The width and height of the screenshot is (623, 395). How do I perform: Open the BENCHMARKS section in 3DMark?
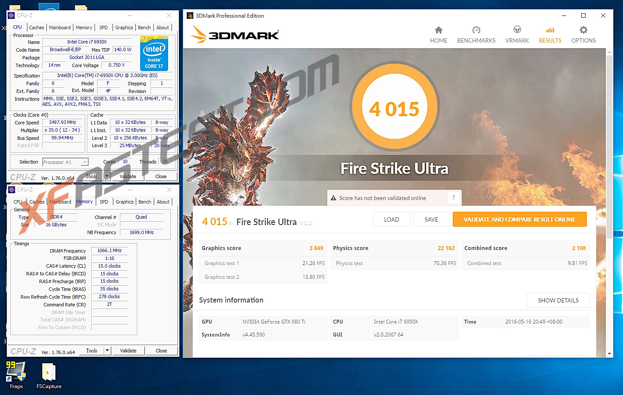click(x=476, y=35)
